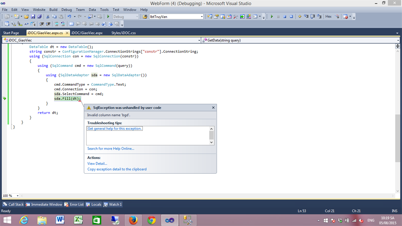
Task: Step Over the current line
Action: 312,17
